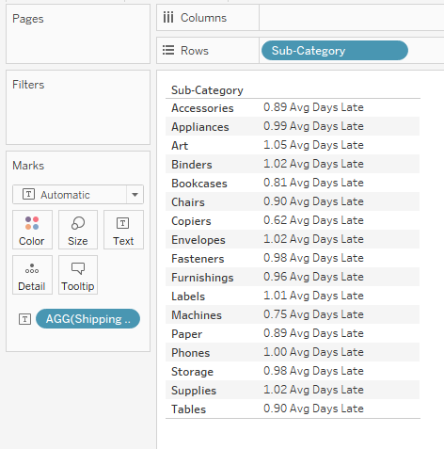Select the Chairs row header
The height and width of the screenshot is (449, 444).
pos(188,202)
